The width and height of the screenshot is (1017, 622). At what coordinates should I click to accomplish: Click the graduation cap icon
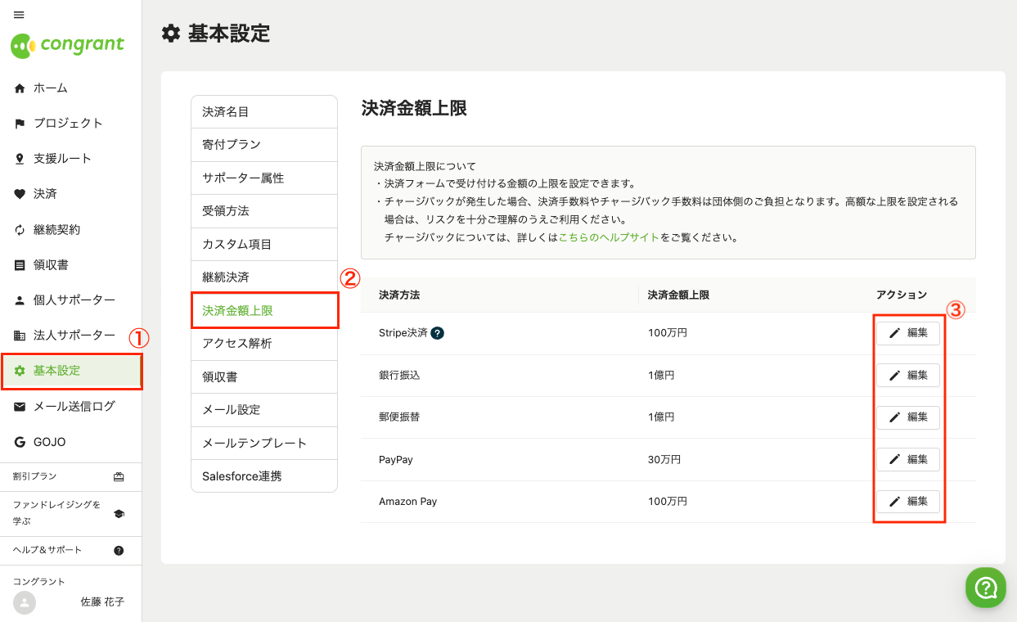119,513
